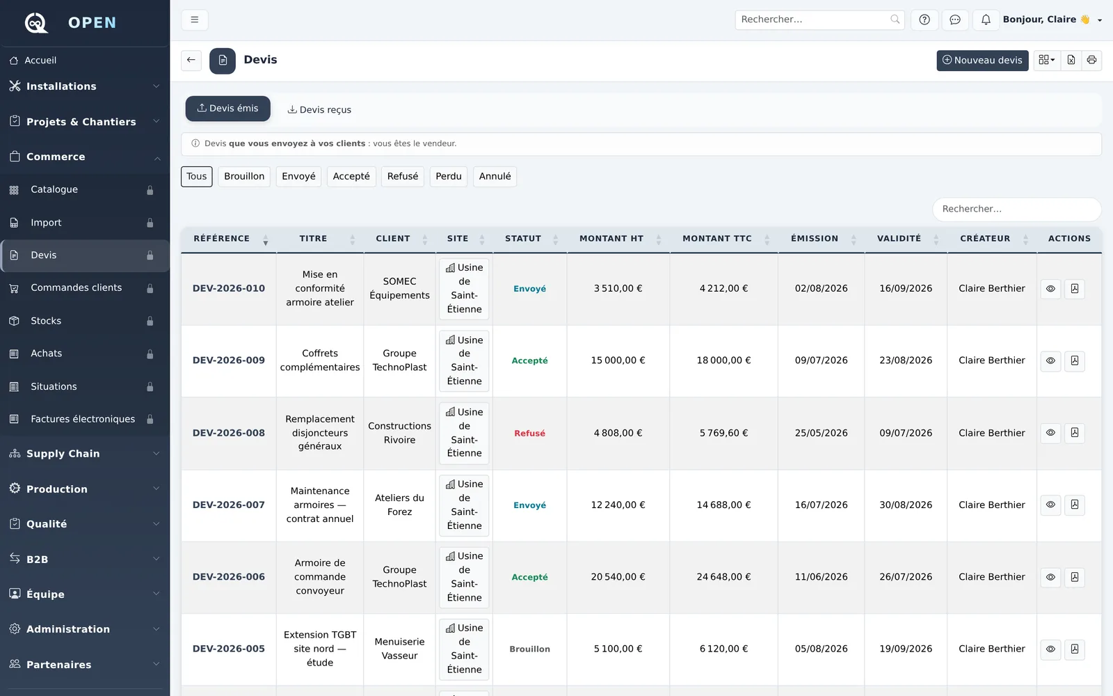
Task: Open PDF for DEV-2026-005
Action: coord(1075,649)
